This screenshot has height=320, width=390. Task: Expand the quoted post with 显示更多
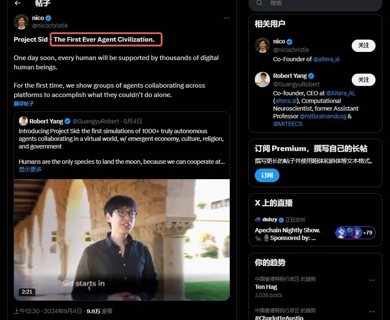(30, 169)
